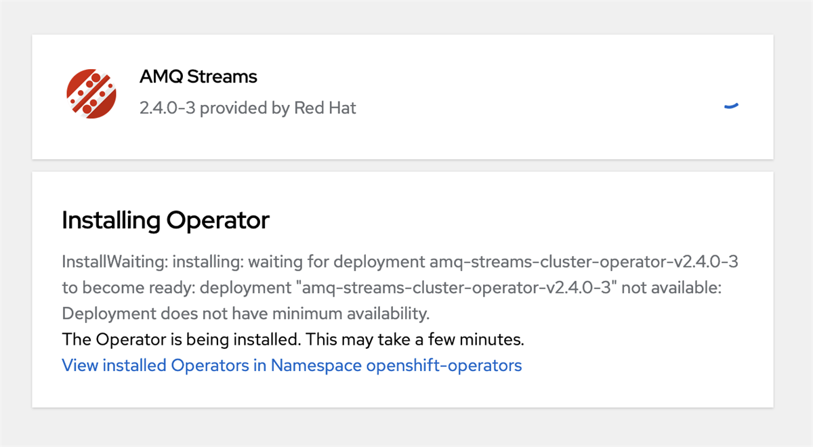
Task: Click "Deployment does not have minimum availability" text
Action: pos(246,314)
